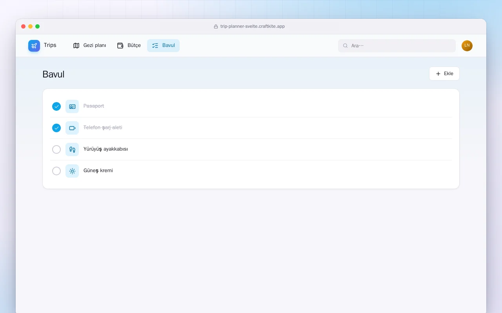The image size is (502, 313).
Task: Close the window with red button
Action: [x=24, y=27]
